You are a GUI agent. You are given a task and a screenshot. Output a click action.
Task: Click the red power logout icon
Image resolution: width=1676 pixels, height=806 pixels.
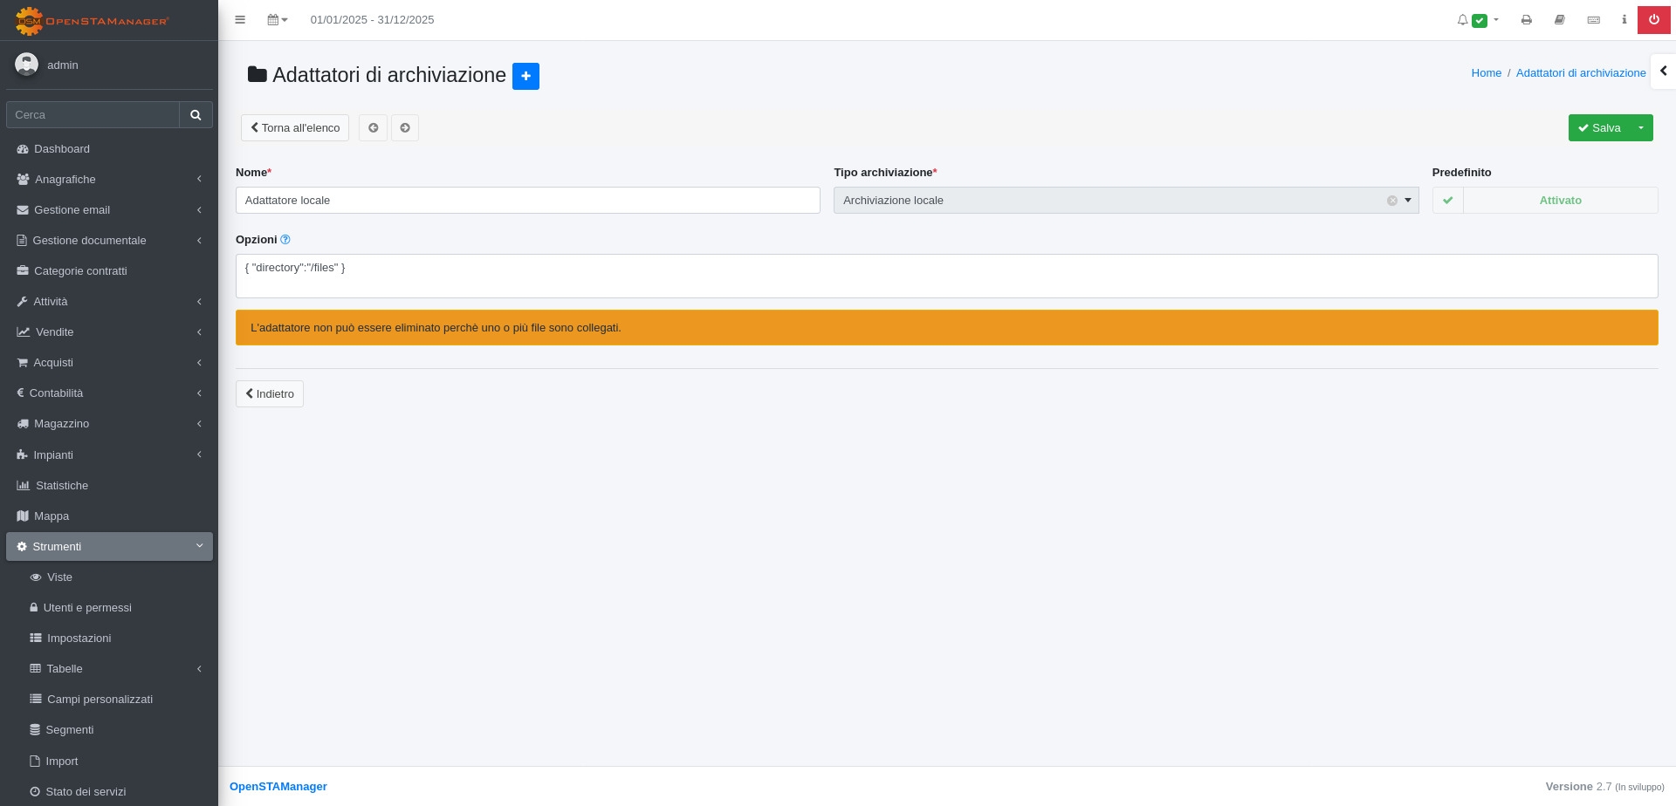click(1653, 19)
